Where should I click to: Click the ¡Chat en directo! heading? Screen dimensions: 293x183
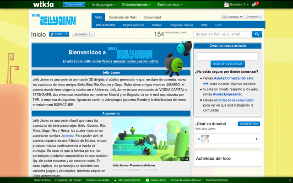point(211,124)
